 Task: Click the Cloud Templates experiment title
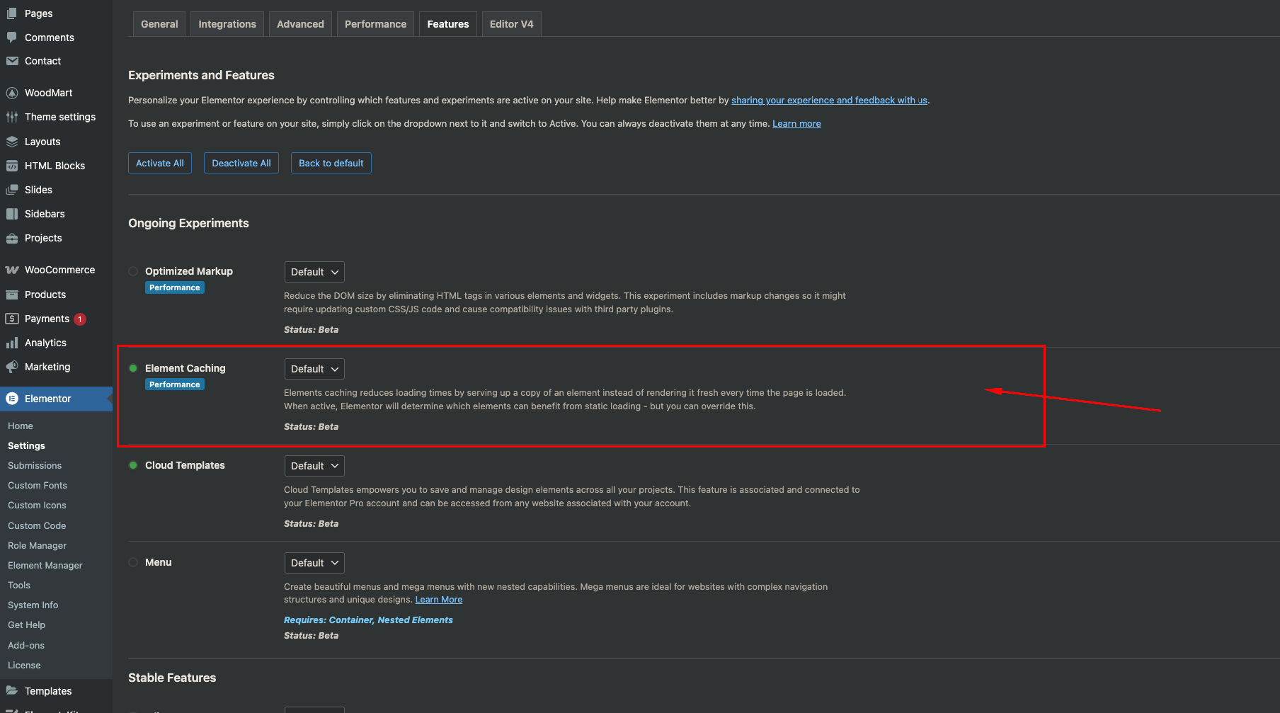[185, 465]
